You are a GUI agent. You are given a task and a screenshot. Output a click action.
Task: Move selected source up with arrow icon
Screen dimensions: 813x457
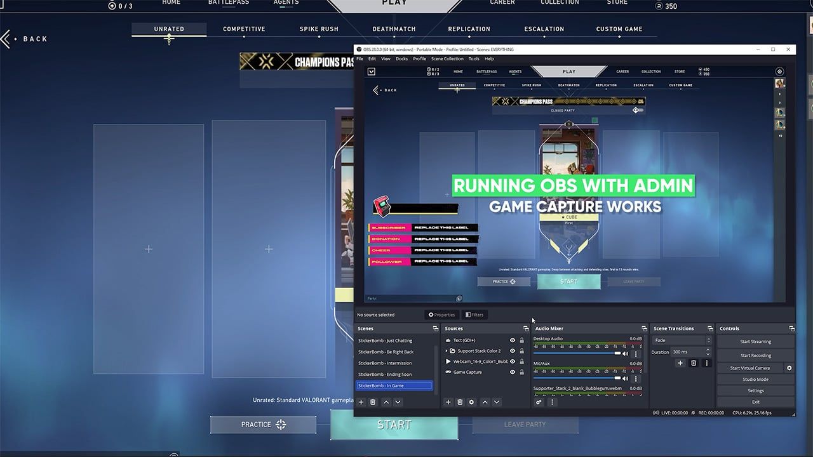click(485, 402)
